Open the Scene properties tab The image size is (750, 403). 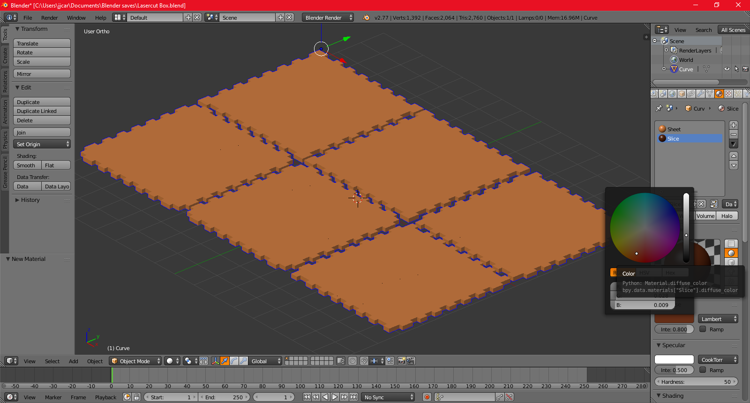[x=663, y=94]
